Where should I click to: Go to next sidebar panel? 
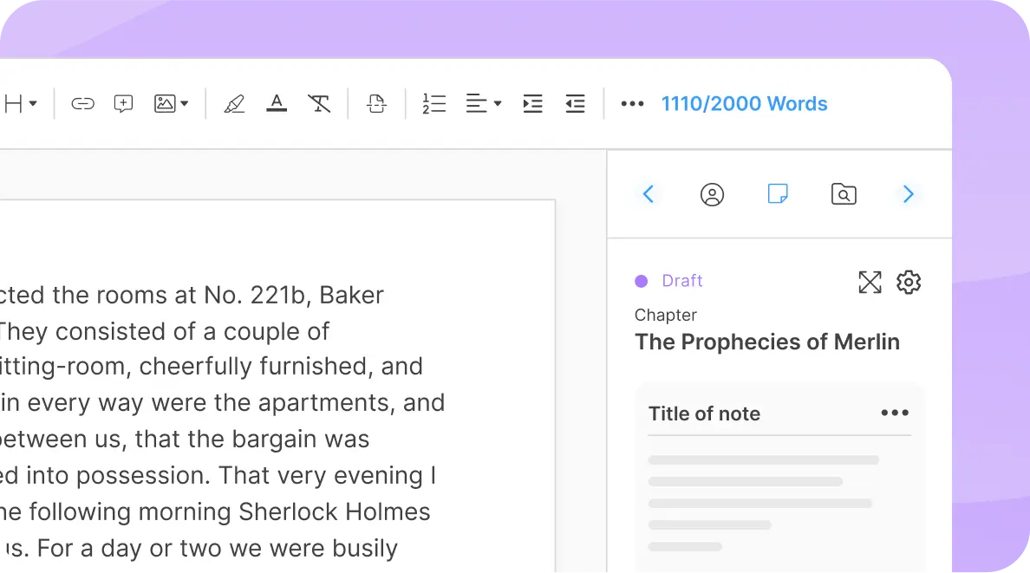point(908,194)
